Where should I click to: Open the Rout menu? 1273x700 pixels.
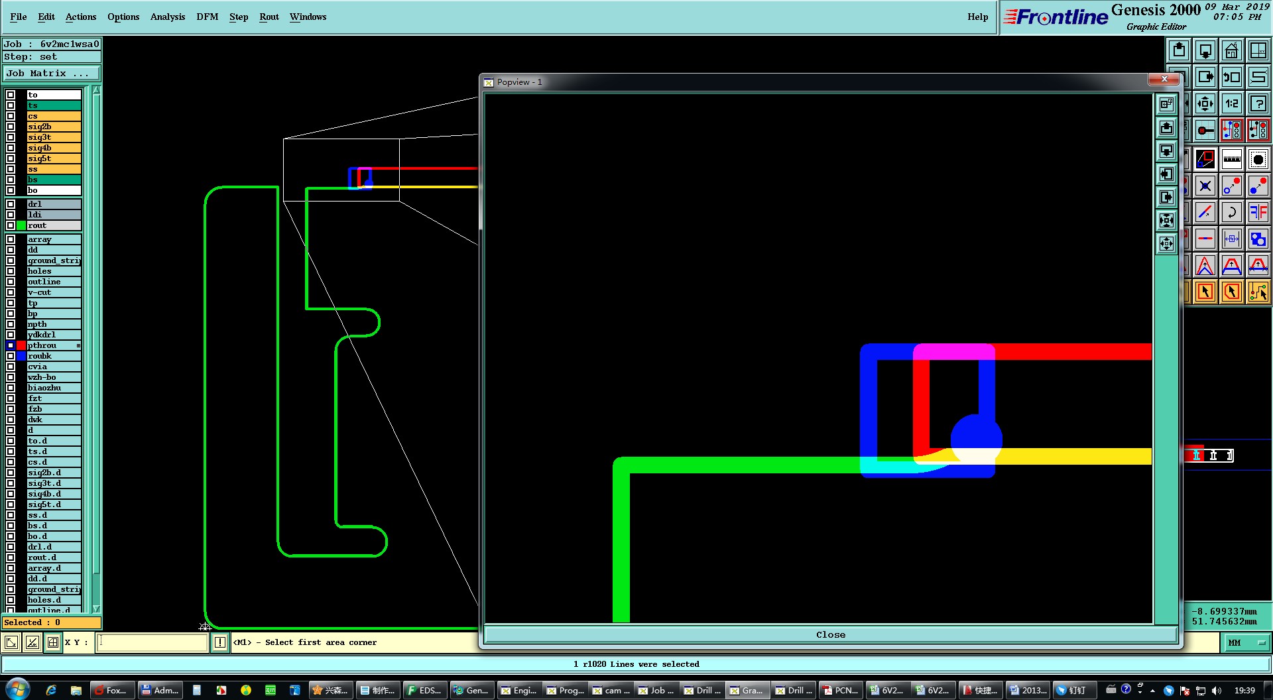269,17
